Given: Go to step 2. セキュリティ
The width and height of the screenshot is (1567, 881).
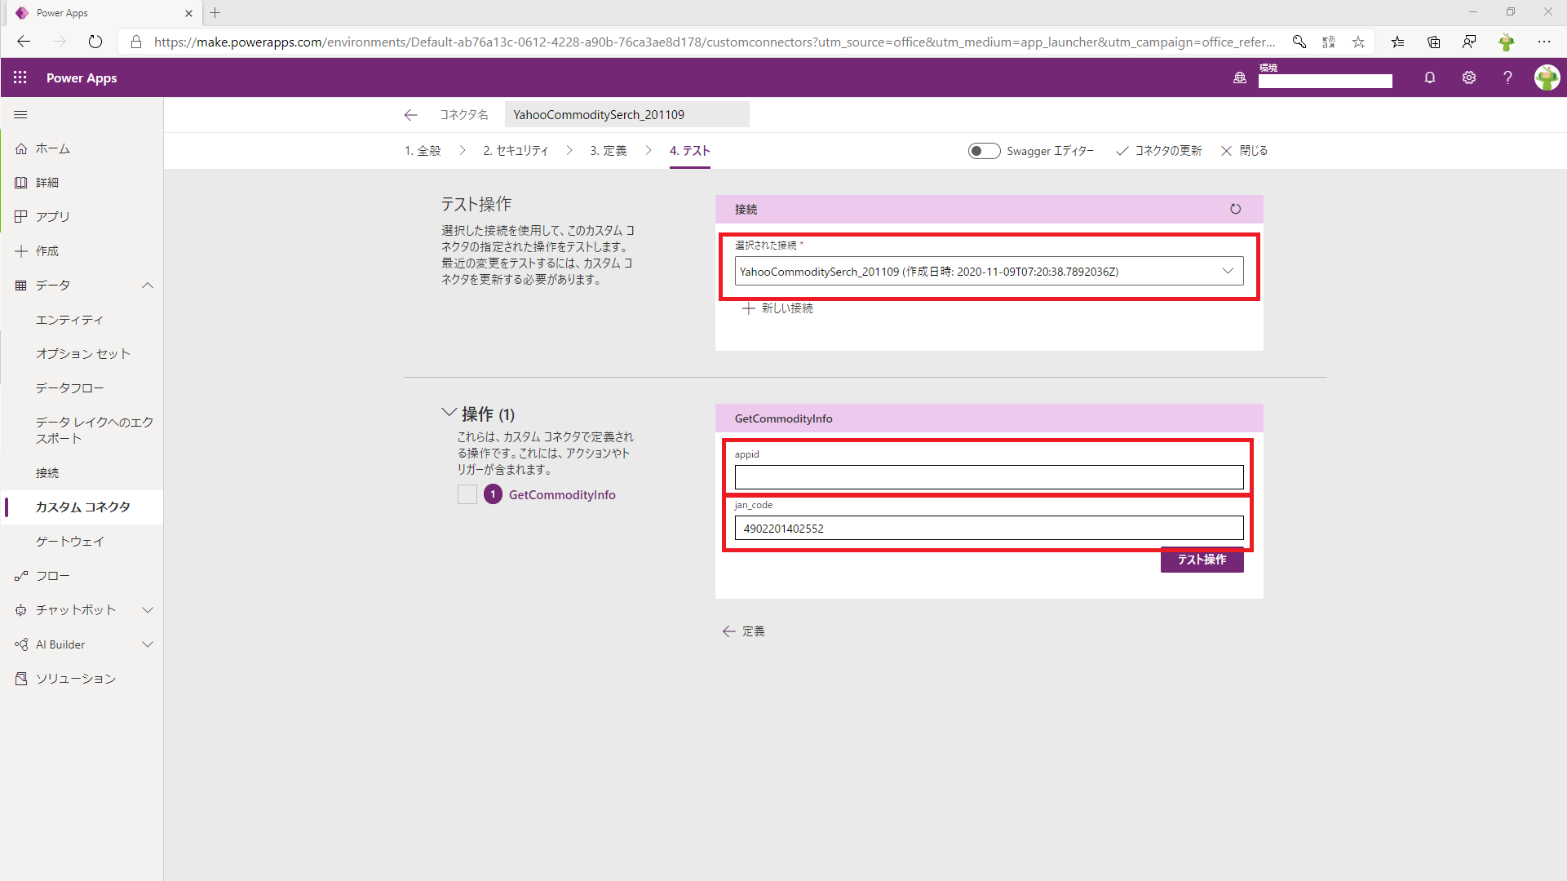Looking at the screenshot, I should click(x=516, y=151).
